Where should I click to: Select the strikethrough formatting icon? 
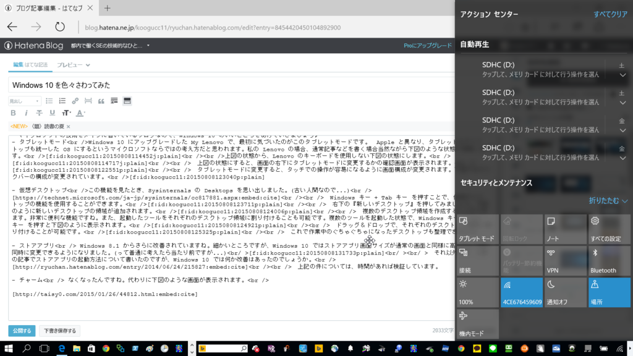click(39, 113)
